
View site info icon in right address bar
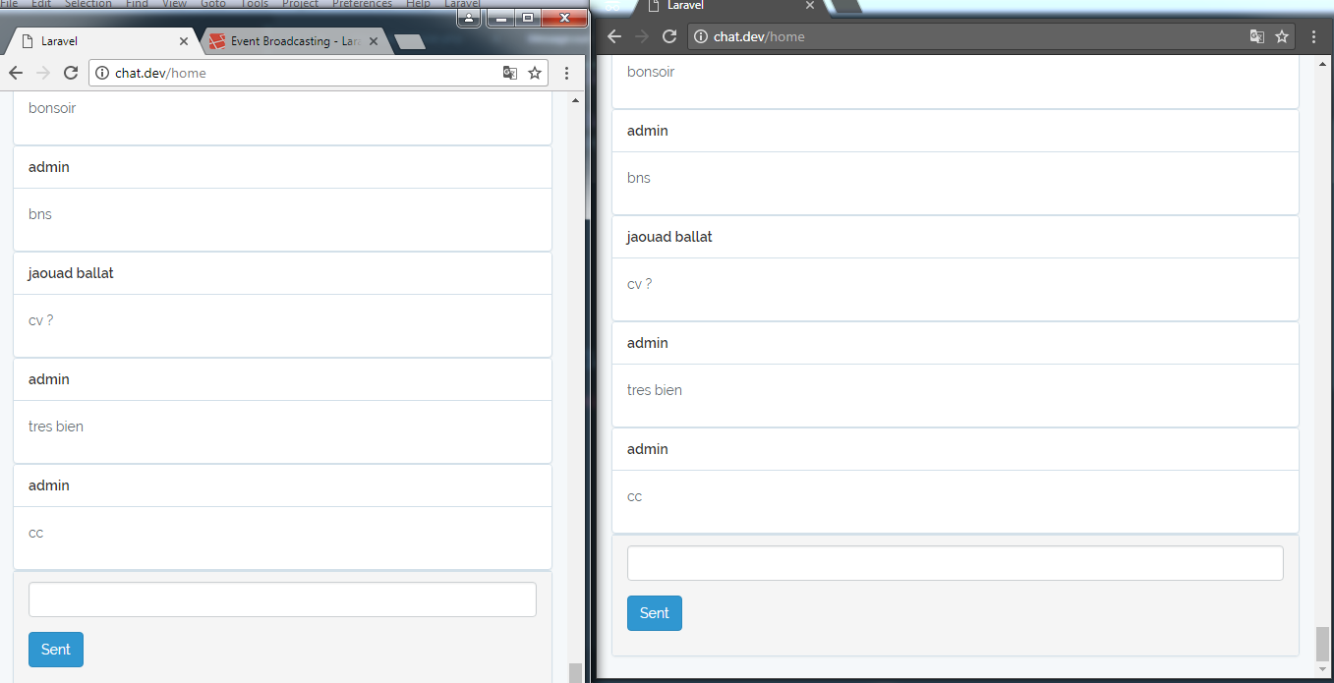(x=701, y=36)
